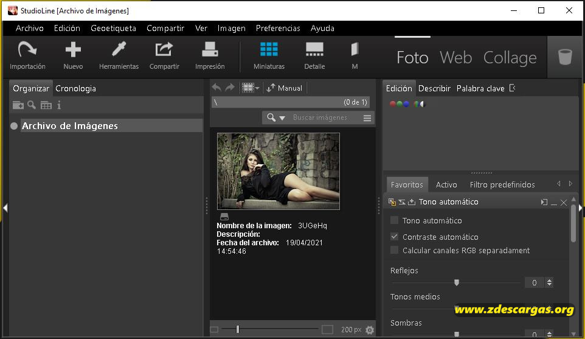Viewport: 585px width, 339px height.
Task: Switch to the Describir tab
Action: tap(434, 88)
